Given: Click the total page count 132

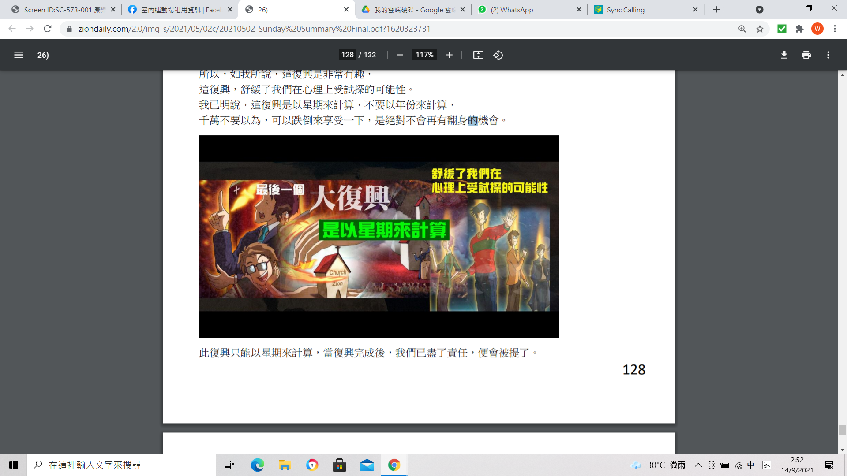Looking at the screenshot, I should coord(370,55).
